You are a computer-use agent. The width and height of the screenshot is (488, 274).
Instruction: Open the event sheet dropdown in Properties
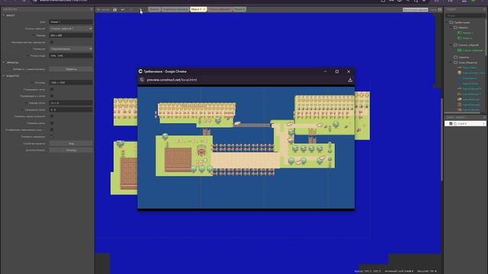(x=71, y=29)
